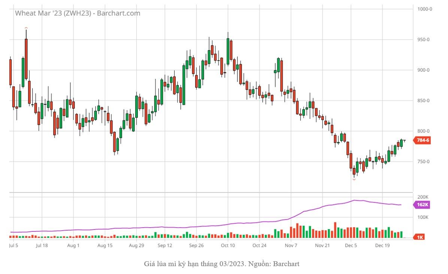The height and width of the screenshot is (274, 448).
Task: Click the 1000-0 price axis label
Action: click(x=424, y=9)
